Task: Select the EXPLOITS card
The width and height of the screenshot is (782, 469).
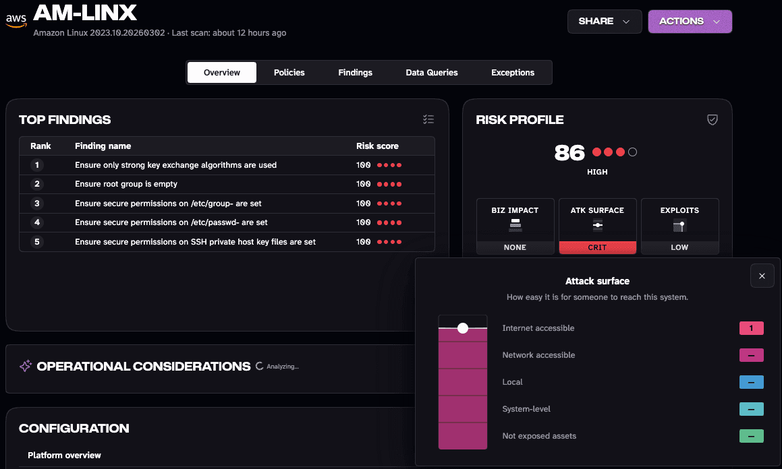Action: click(679, 226)
